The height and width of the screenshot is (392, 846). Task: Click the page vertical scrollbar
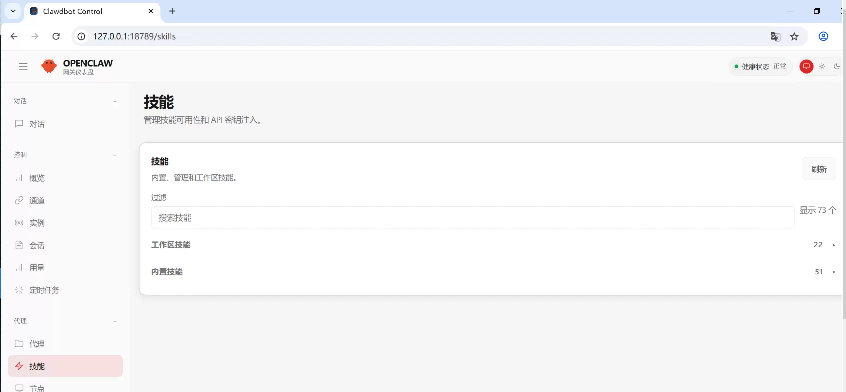click(844, 167)
